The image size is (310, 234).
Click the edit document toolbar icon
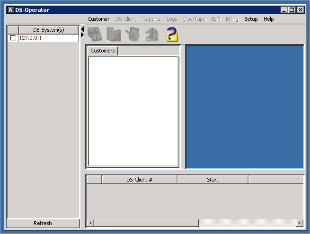tap(133, 34)
